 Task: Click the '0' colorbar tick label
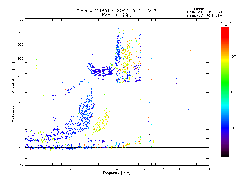[x=230, y=92]
